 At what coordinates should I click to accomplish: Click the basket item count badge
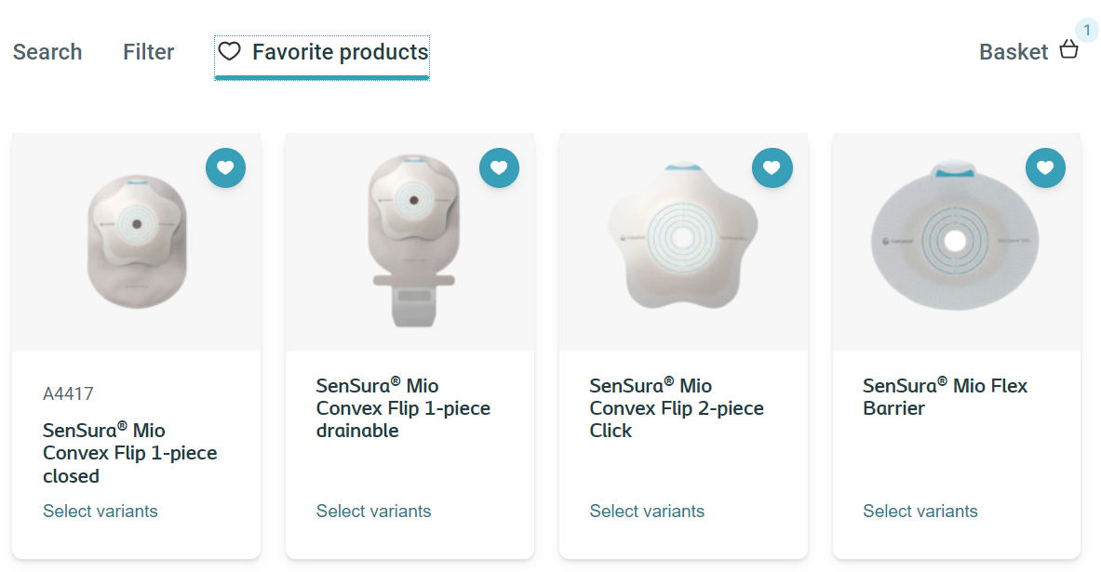coord(1086,31)
